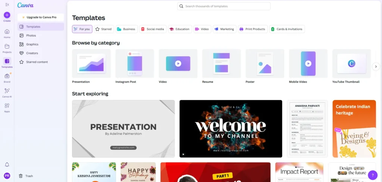This screenshot has height=182, width=382.
Task: Focus the Search thousands of templates field
Action: click(x=224, y=6)
